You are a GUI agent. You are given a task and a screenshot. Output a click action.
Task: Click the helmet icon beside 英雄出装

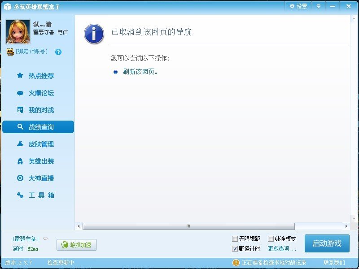tap(20, 161)
